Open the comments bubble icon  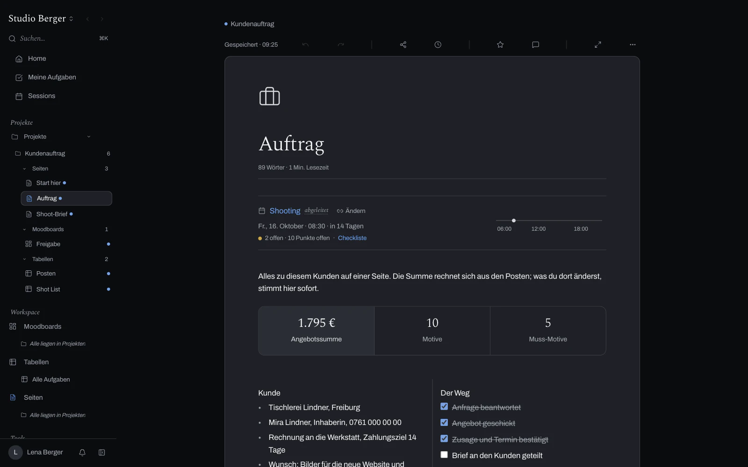point(536,45)
